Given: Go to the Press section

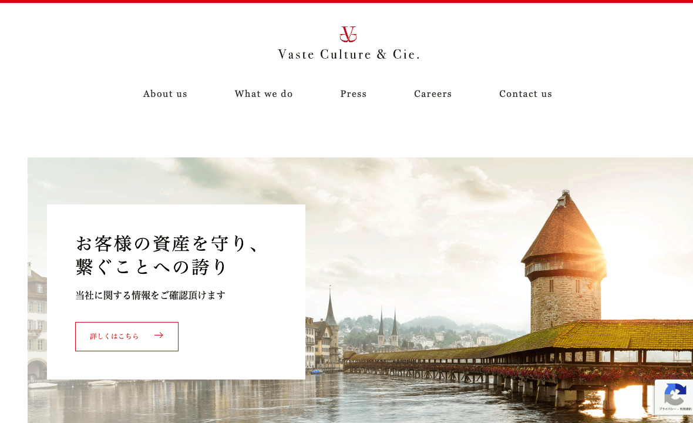Looking at the screenshot, I should pos(353,93).
